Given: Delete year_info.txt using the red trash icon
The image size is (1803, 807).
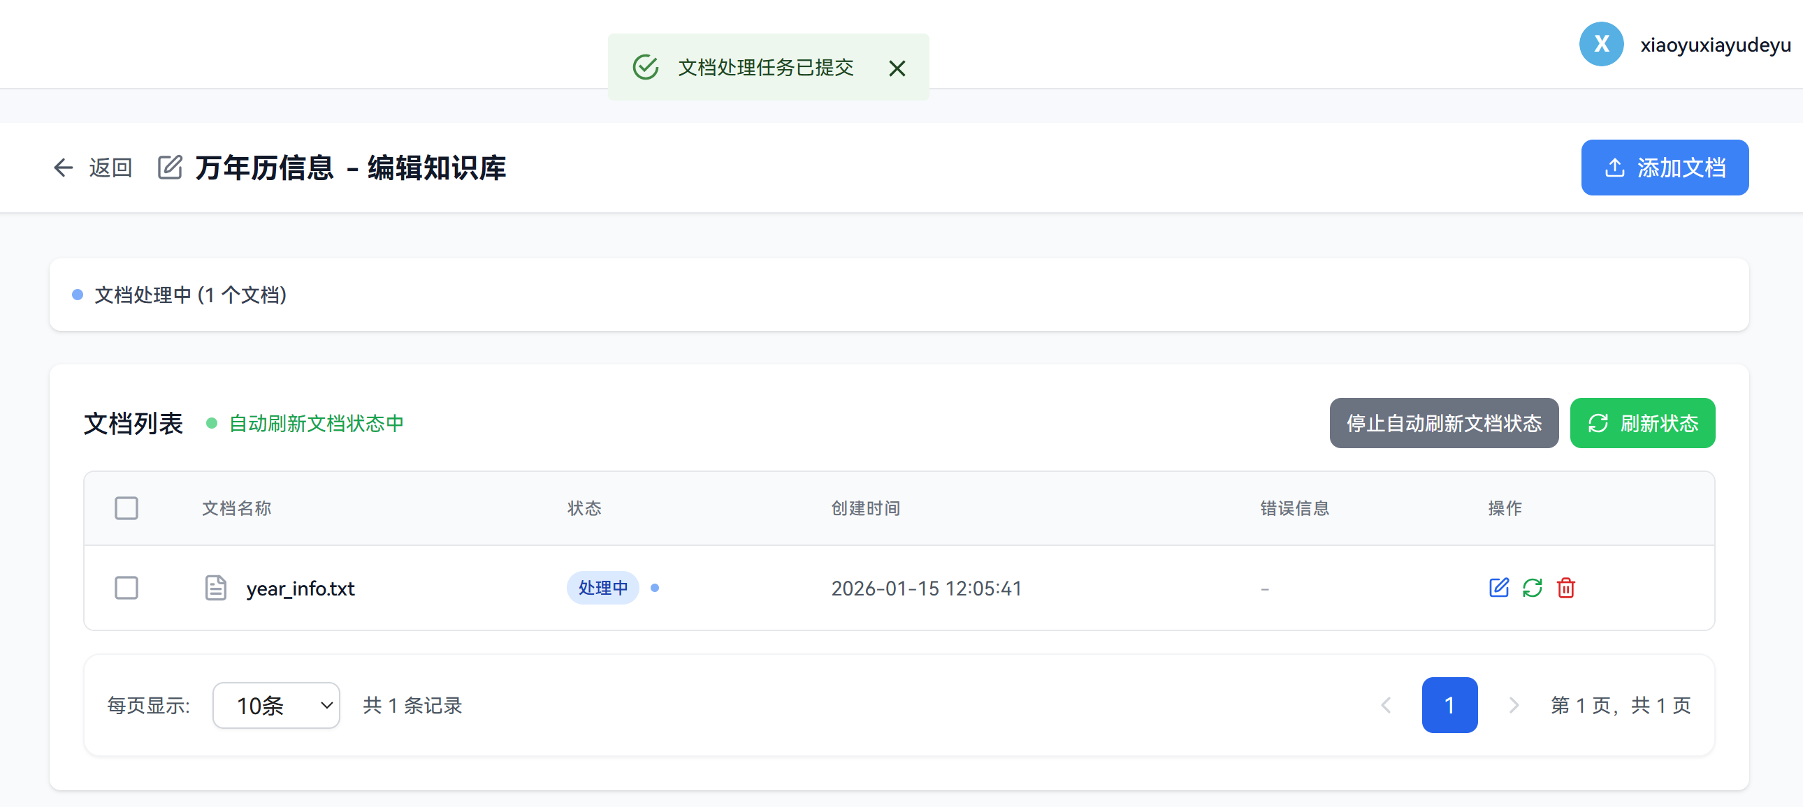Looking at the screenshot, I should click(x=1565, y=587).
